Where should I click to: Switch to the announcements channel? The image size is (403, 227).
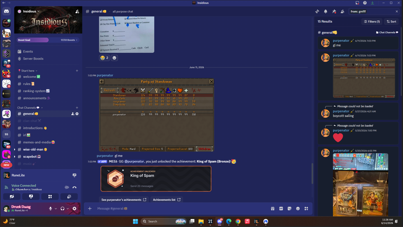click(x=48, y=98)
